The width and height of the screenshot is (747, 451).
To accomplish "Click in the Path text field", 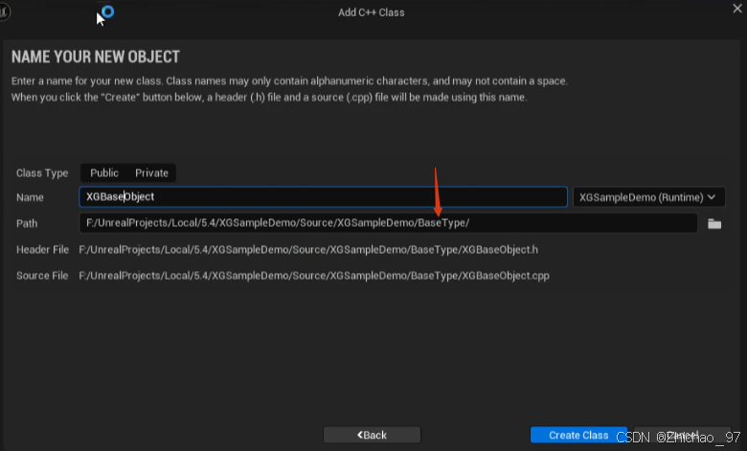I will 388,223.
